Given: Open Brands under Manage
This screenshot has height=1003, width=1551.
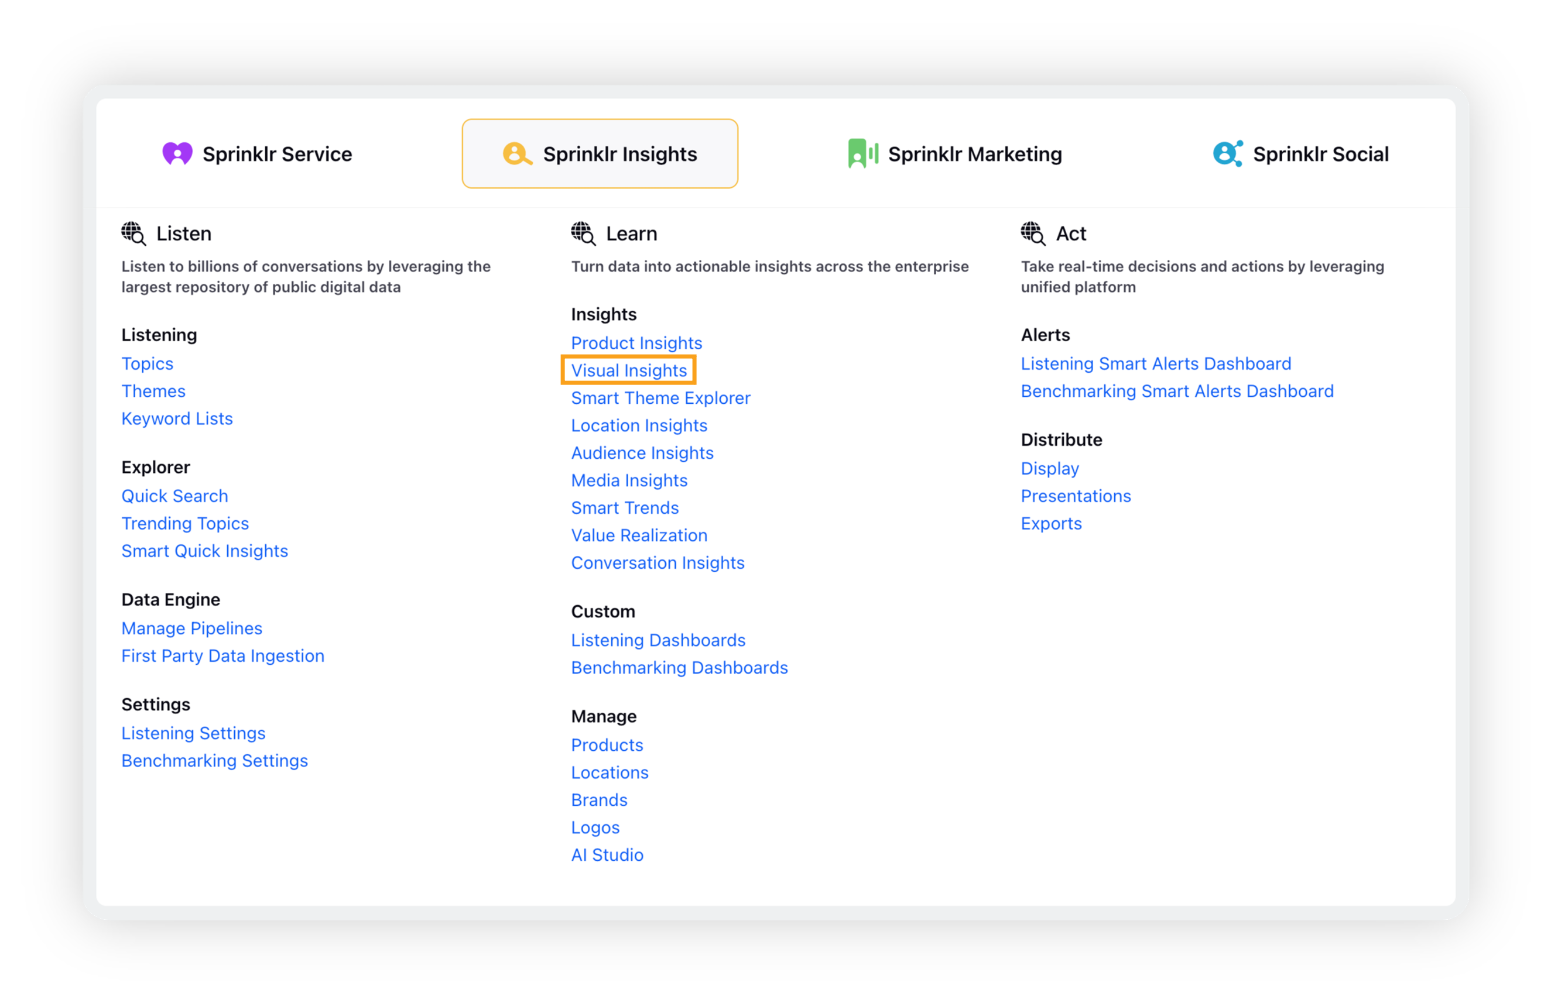Looking at the screenshot, I should tap(600, 799).
